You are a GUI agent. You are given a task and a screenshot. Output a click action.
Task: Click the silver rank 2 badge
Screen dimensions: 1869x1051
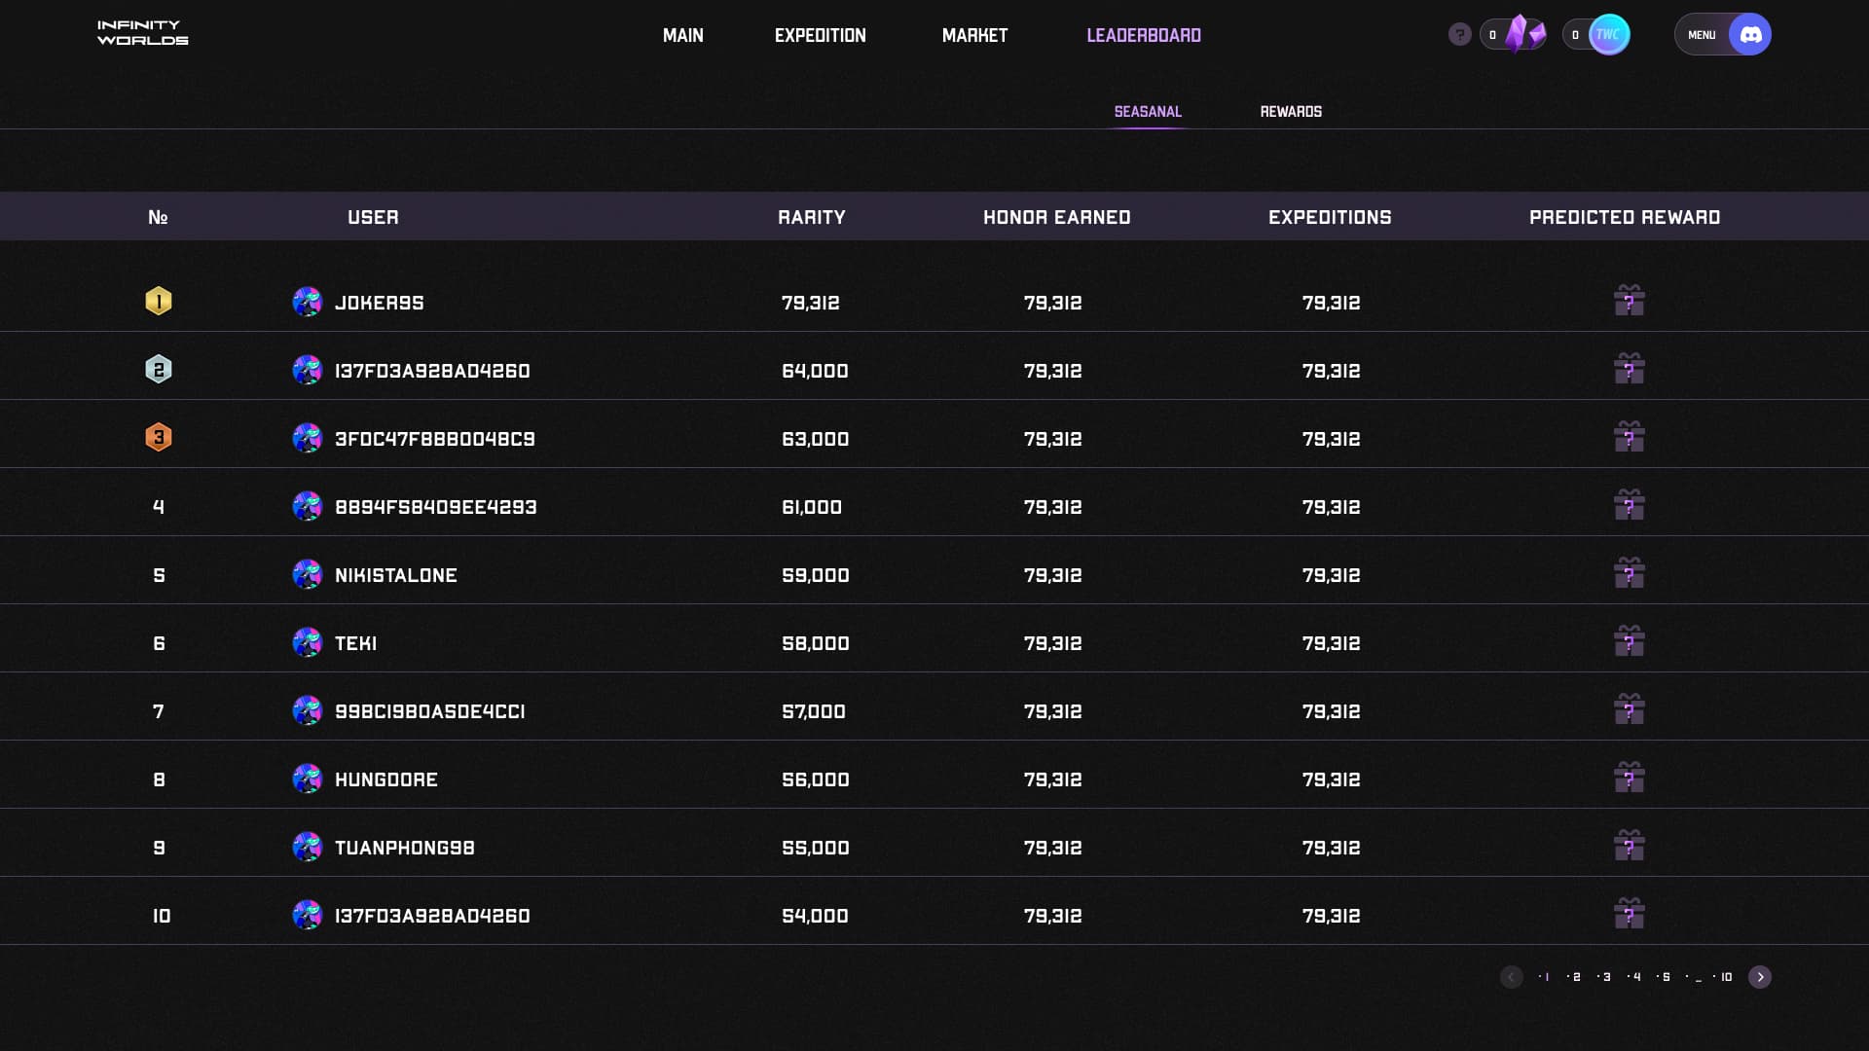click(159, 370)
